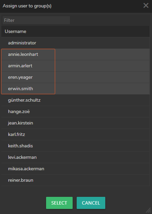Click the Filter input field
This screenshot has height=214, width=152.
(x=36, y=20)
